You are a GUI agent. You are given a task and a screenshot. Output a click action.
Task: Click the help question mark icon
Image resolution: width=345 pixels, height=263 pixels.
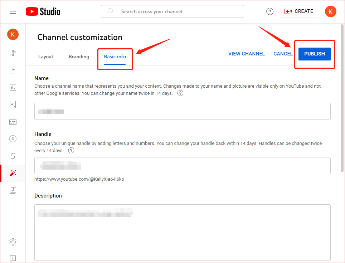[270, 11]
